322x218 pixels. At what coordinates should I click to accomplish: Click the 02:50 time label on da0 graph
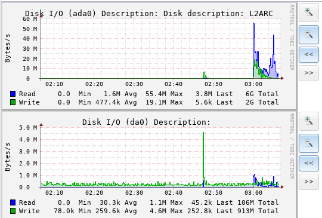tap(213, 193)
